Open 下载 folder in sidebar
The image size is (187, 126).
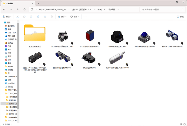click(8, 56)
